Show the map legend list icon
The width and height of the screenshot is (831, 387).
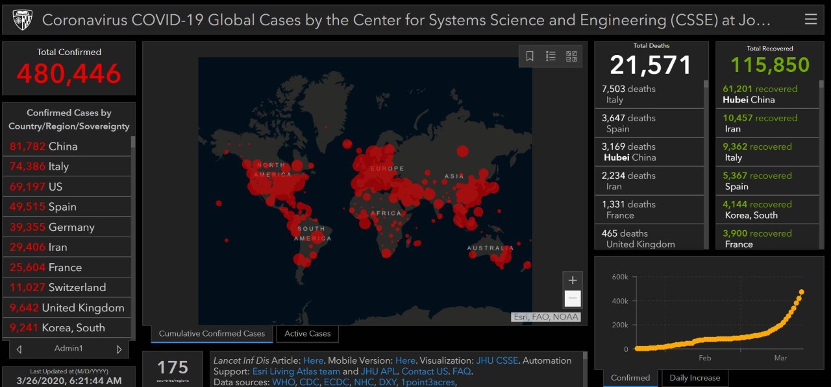[x=551, y=56]
